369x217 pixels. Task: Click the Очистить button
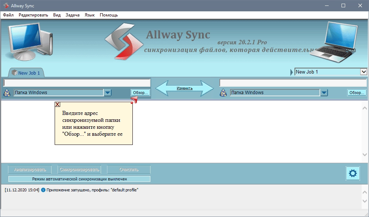(129, 169)
